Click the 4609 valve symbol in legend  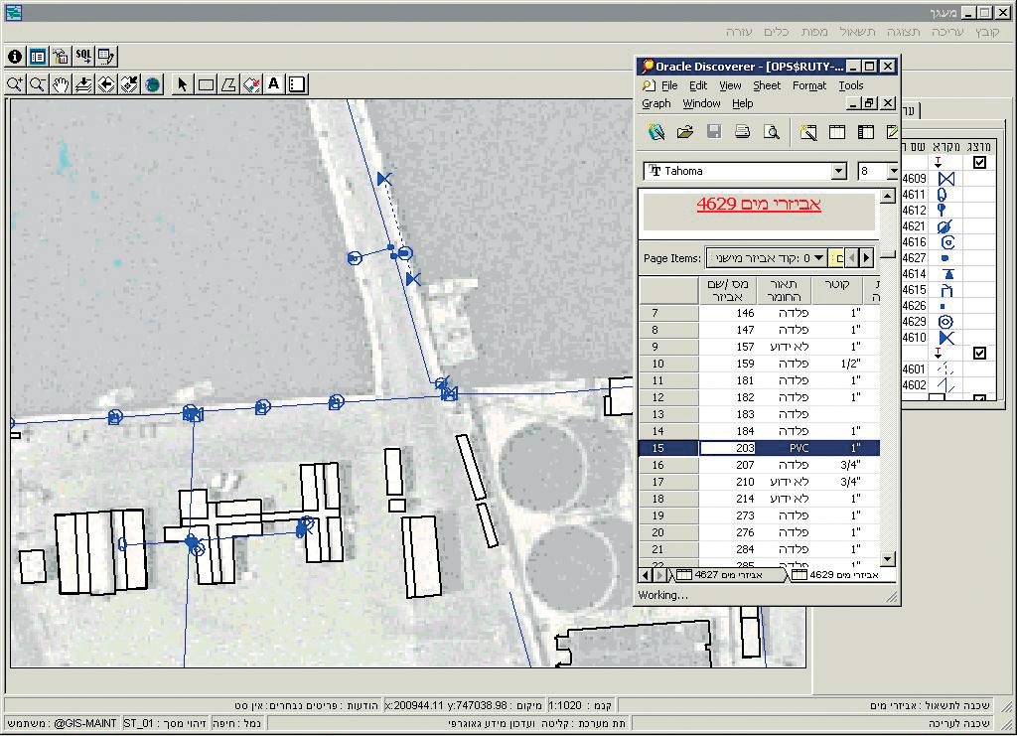click(x=946, y=179)
